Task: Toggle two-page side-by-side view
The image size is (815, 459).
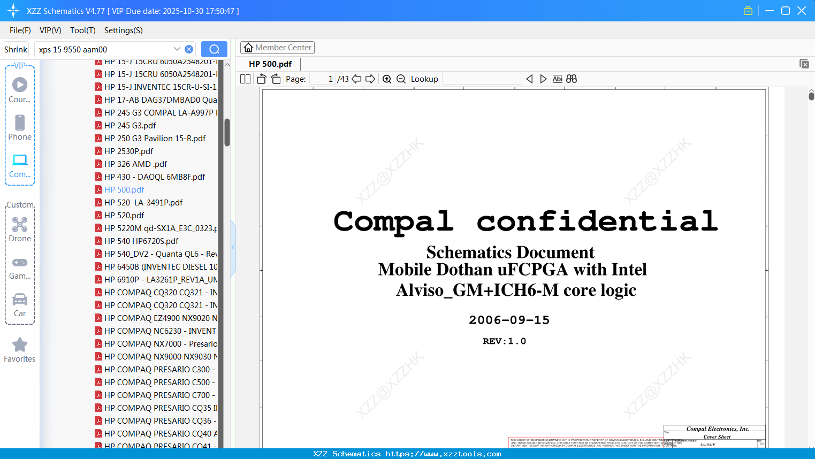Action: [246, 79]
